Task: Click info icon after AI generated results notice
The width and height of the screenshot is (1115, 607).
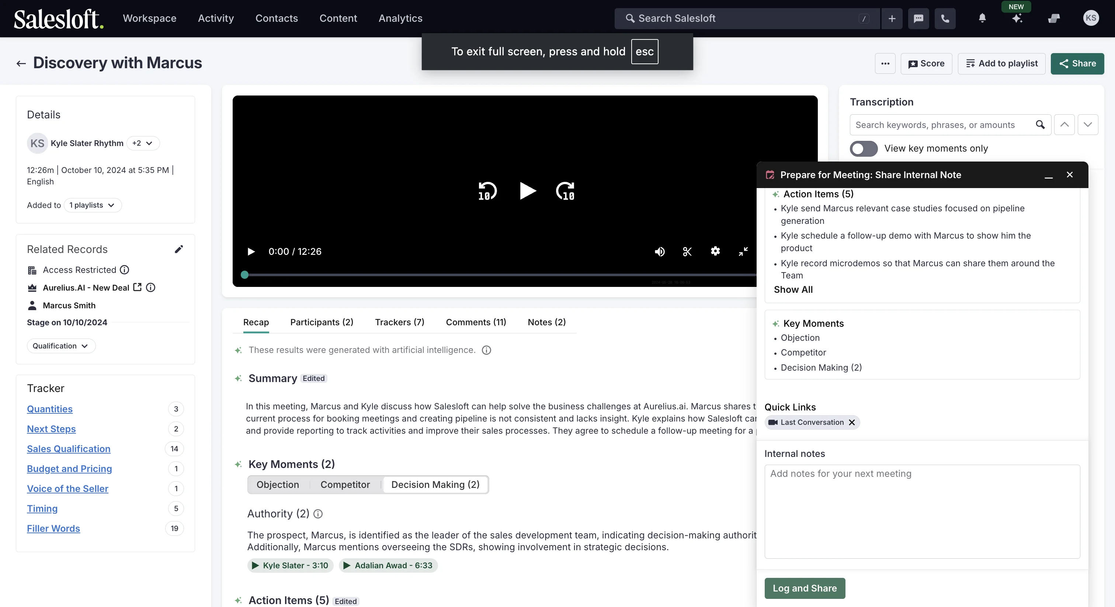Action: (486, 350)
